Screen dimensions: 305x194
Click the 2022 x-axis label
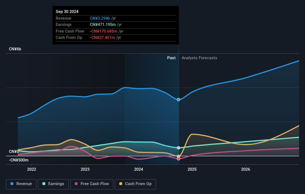coord(32,170)
